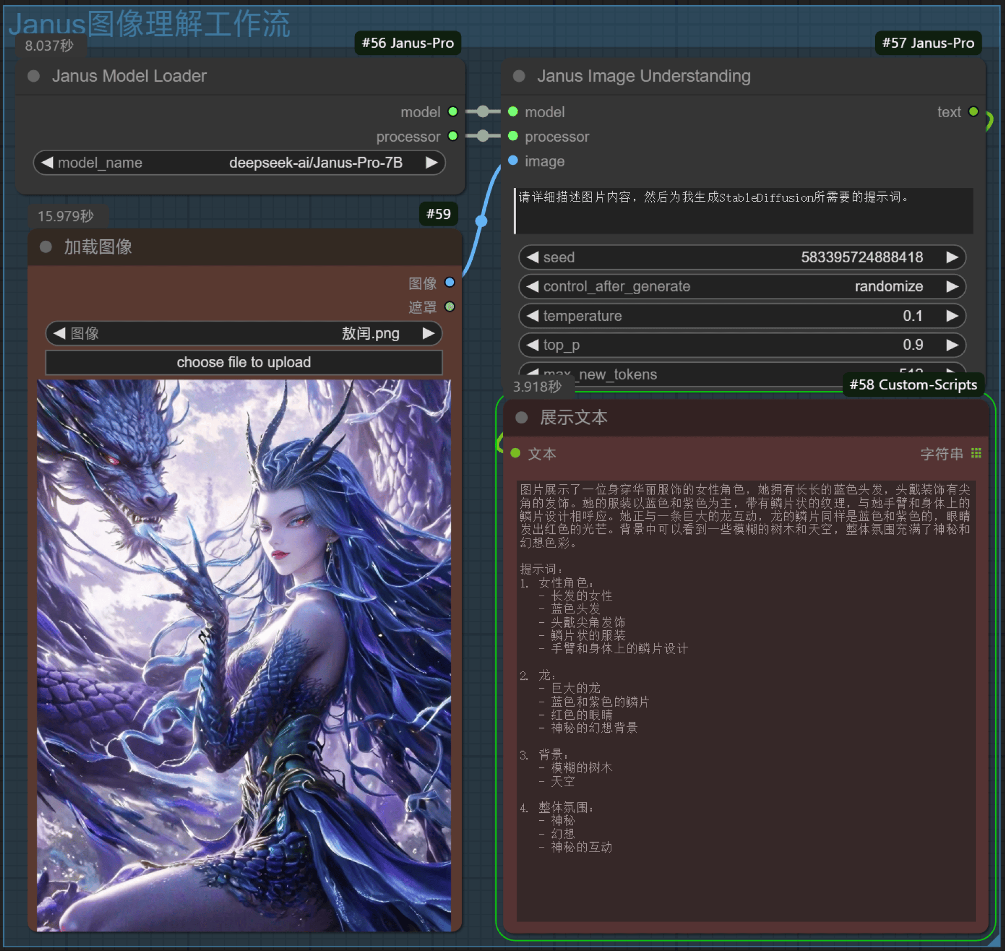Click left arrow of control_after_generate

[532, 287]
